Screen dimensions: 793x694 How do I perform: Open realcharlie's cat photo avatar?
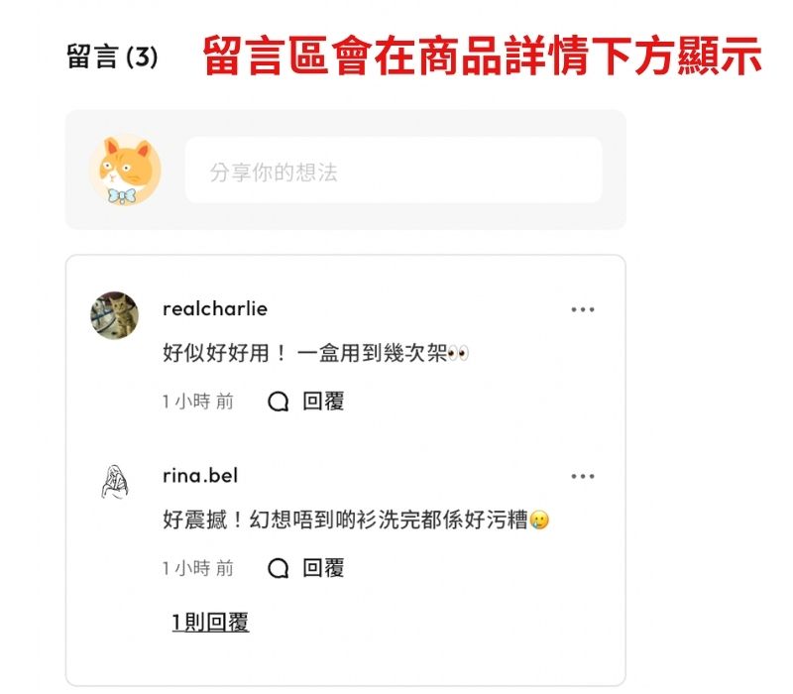[x=114, y=315]
